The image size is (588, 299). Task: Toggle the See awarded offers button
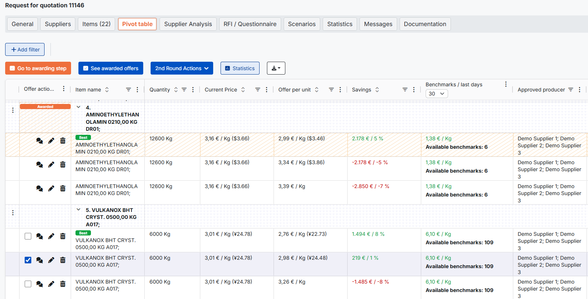tap(110, 68)
